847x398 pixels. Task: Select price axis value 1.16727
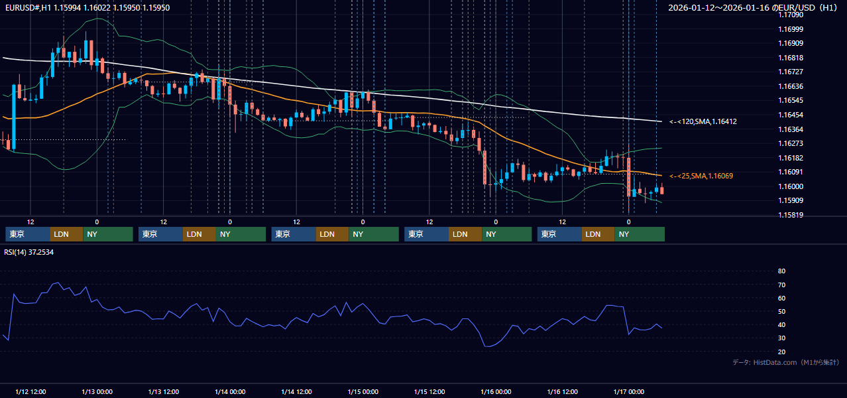pyautogui.click(x=790, y=72)
